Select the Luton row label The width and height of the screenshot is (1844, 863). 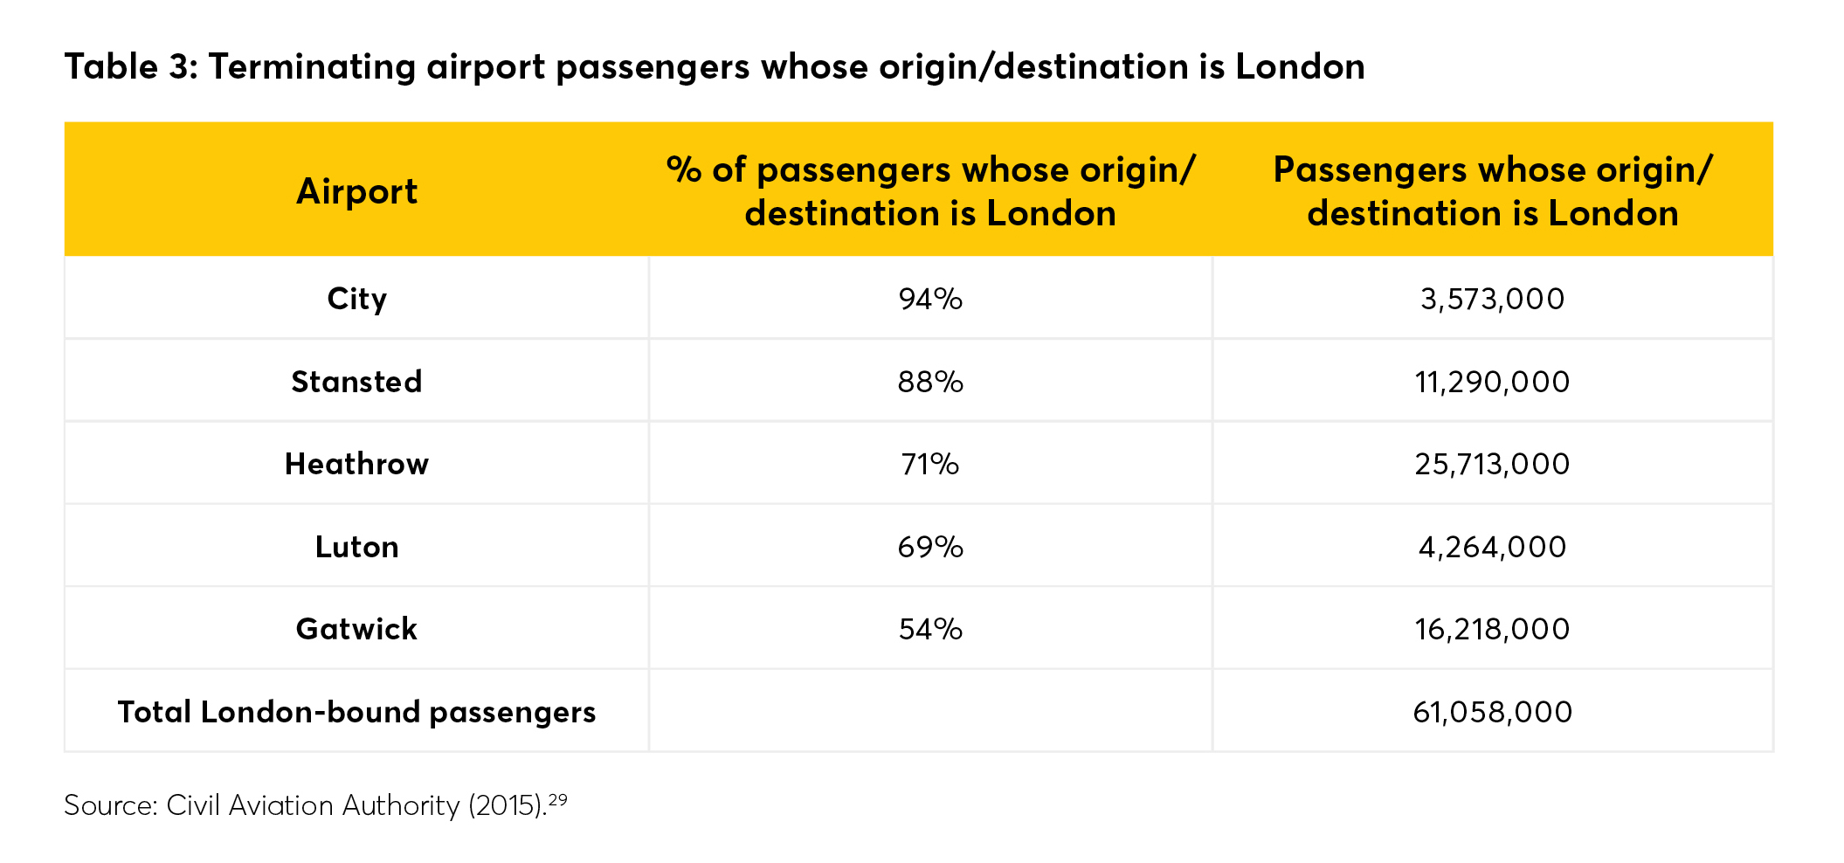(356, 547)
